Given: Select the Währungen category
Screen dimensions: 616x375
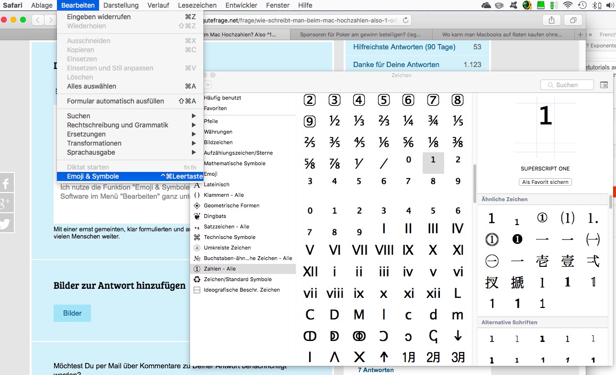Looking at the screenshot, I should point(218,132).
